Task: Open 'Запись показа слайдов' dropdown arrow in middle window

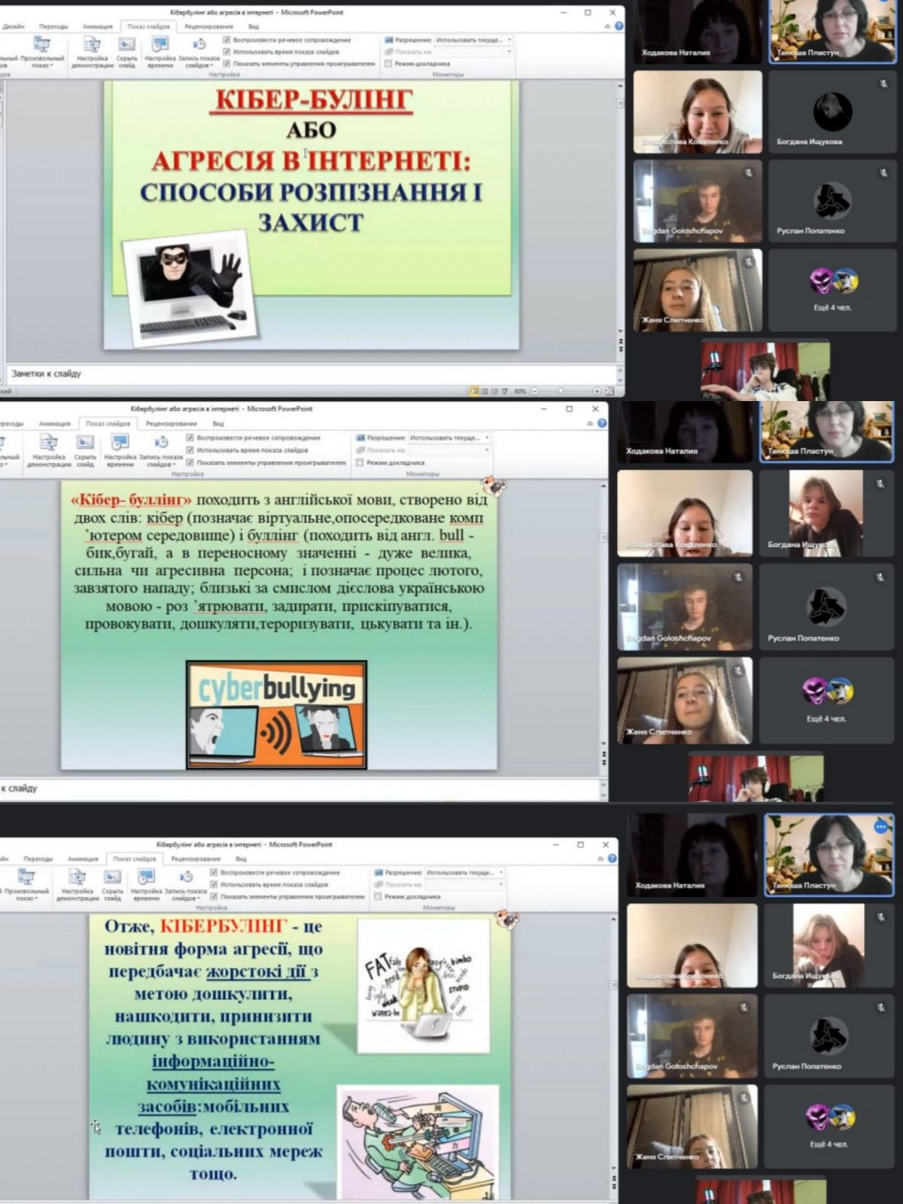Action: [x=175, y=465]
